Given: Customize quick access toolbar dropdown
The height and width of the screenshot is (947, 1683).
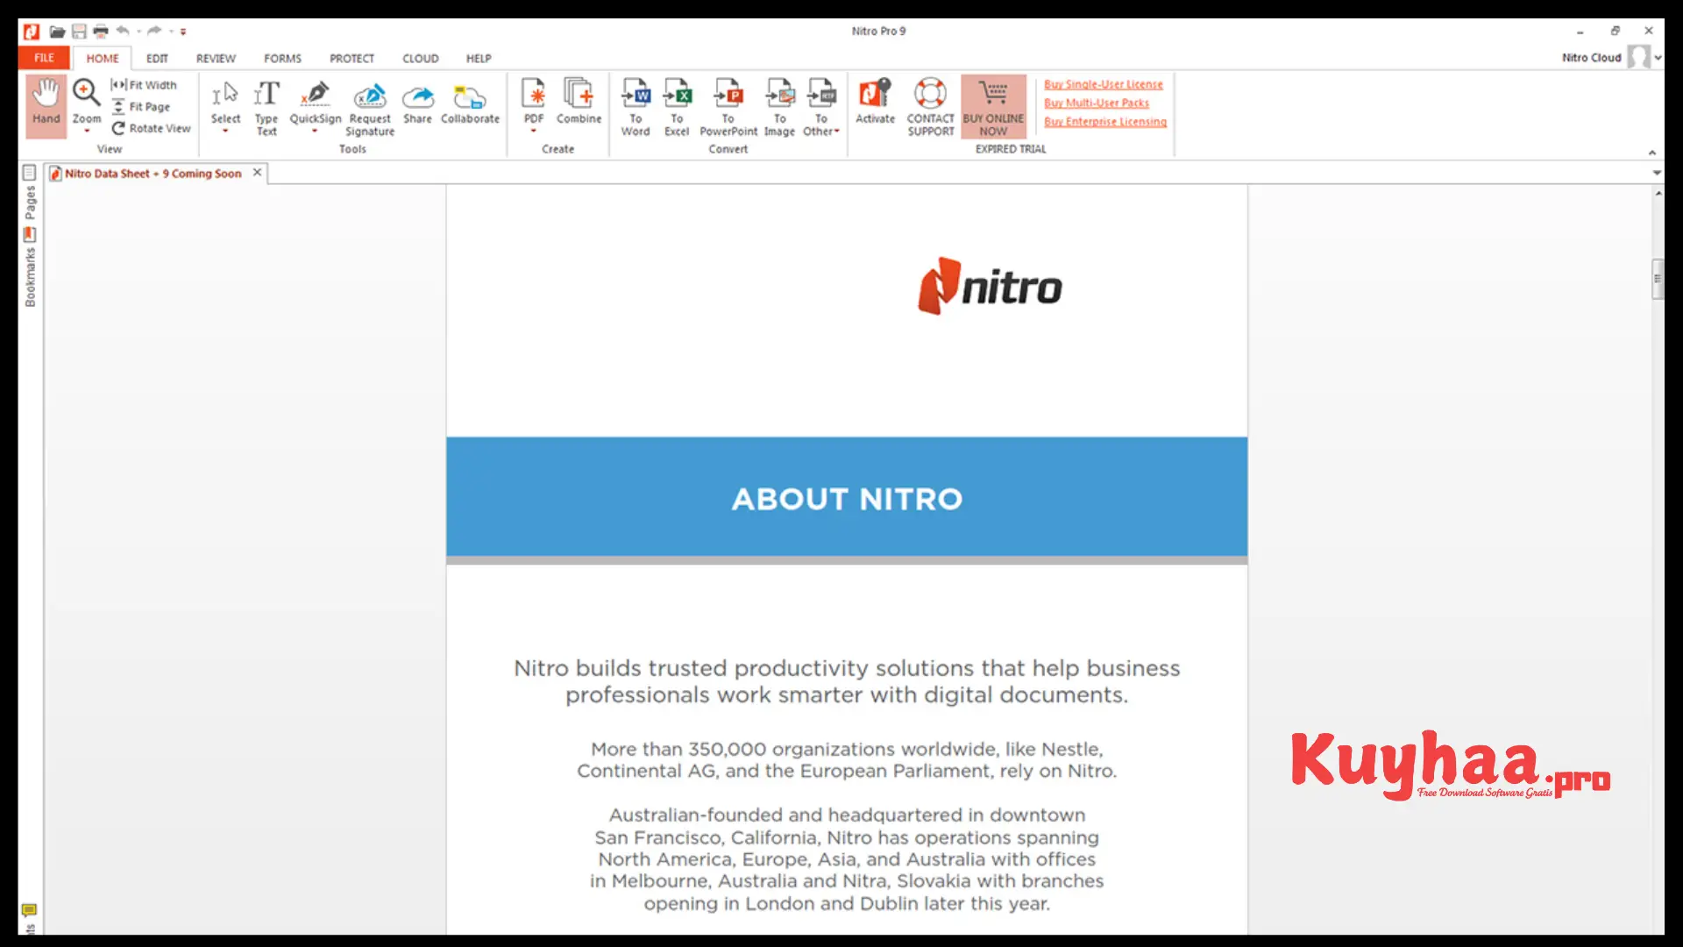Looking at the screenshot, I should pos(183,32).
